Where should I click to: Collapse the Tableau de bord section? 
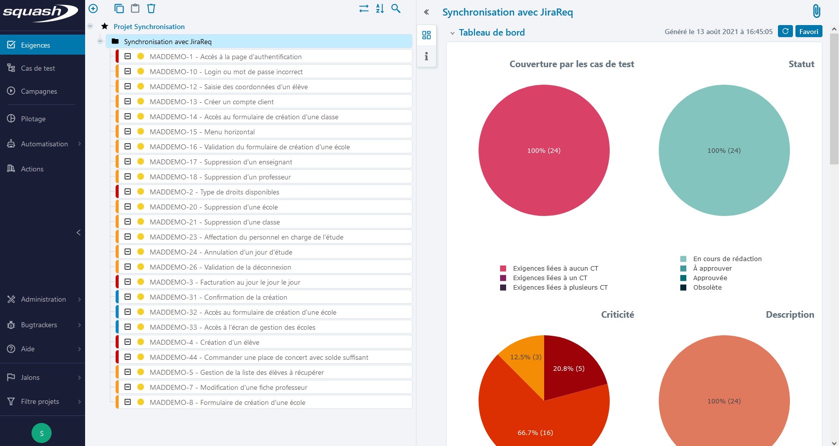tap(453, 33)
